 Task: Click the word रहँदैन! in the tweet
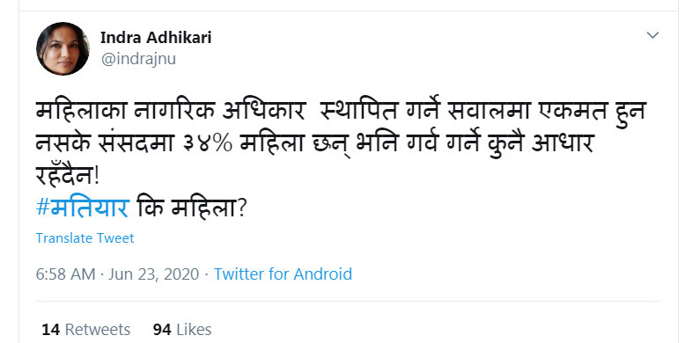[x=69, y=176]
